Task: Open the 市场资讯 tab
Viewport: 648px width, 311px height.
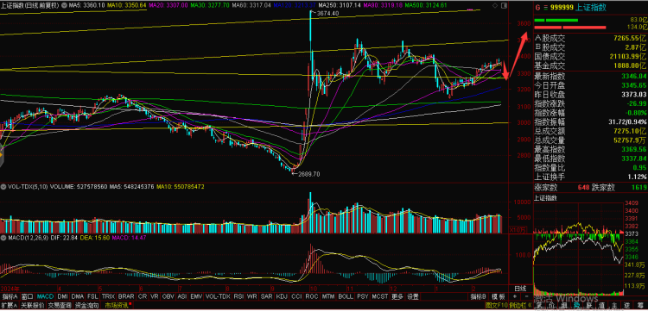Action: click(x=117, y=306)
